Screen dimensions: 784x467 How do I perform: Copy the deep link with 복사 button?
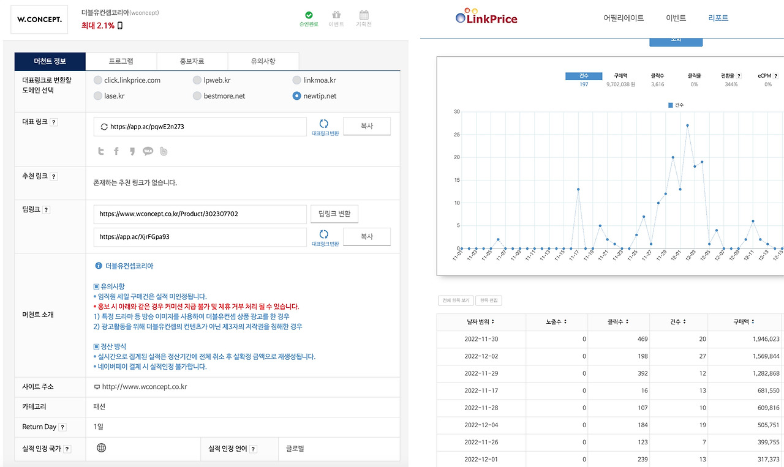[367, 237]
